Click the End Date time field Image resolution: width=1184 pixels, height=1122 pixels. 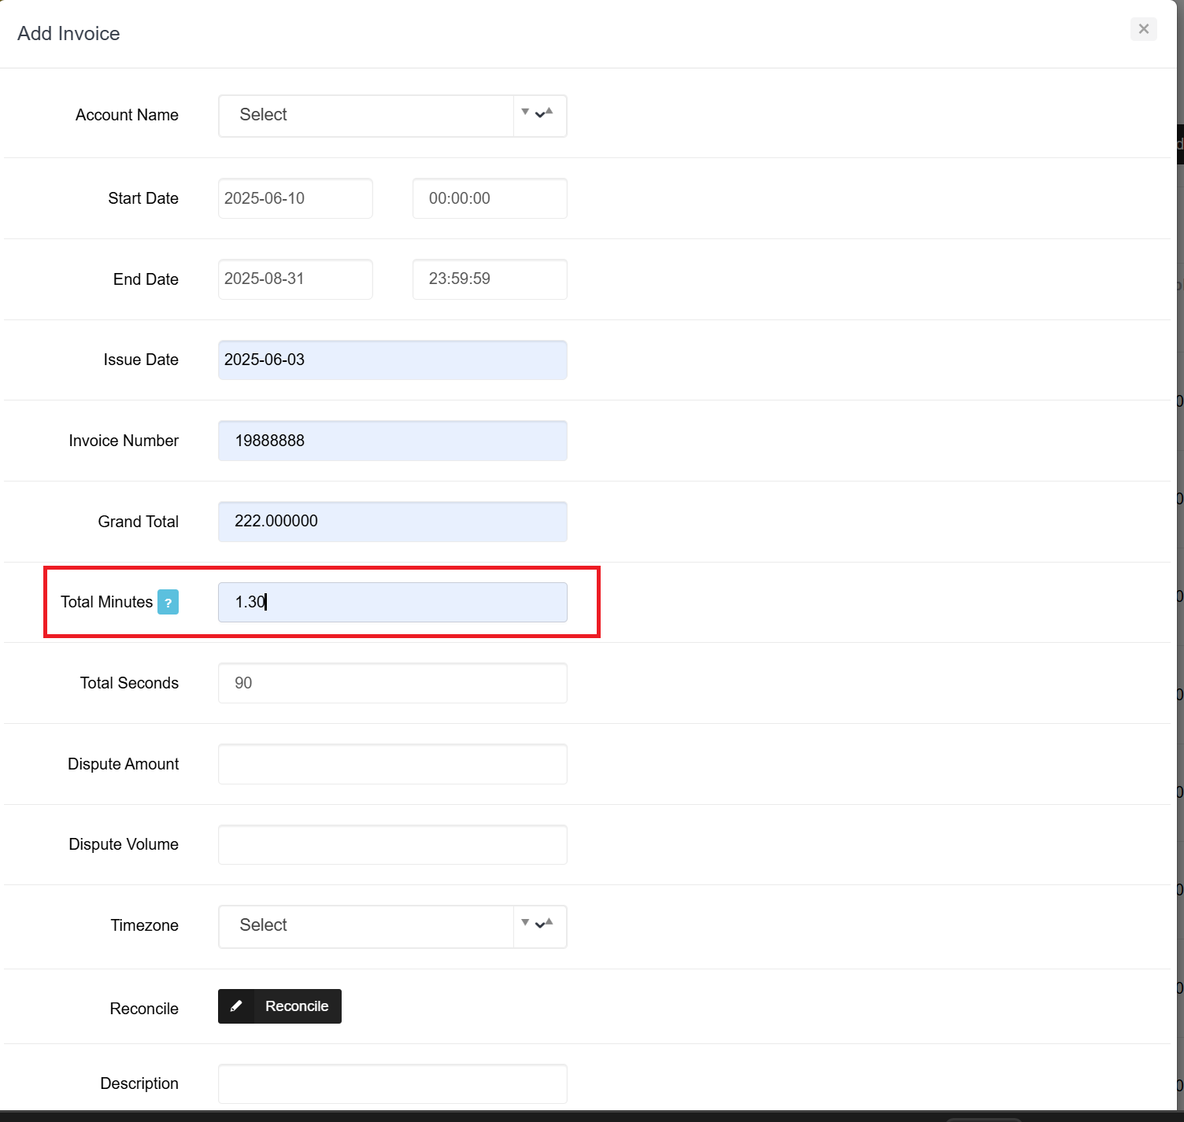click(x=489, y=279)
